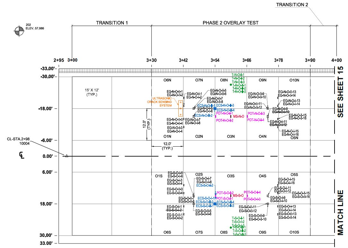Select the CL-STA,2+98 callout text

point(19,141)
